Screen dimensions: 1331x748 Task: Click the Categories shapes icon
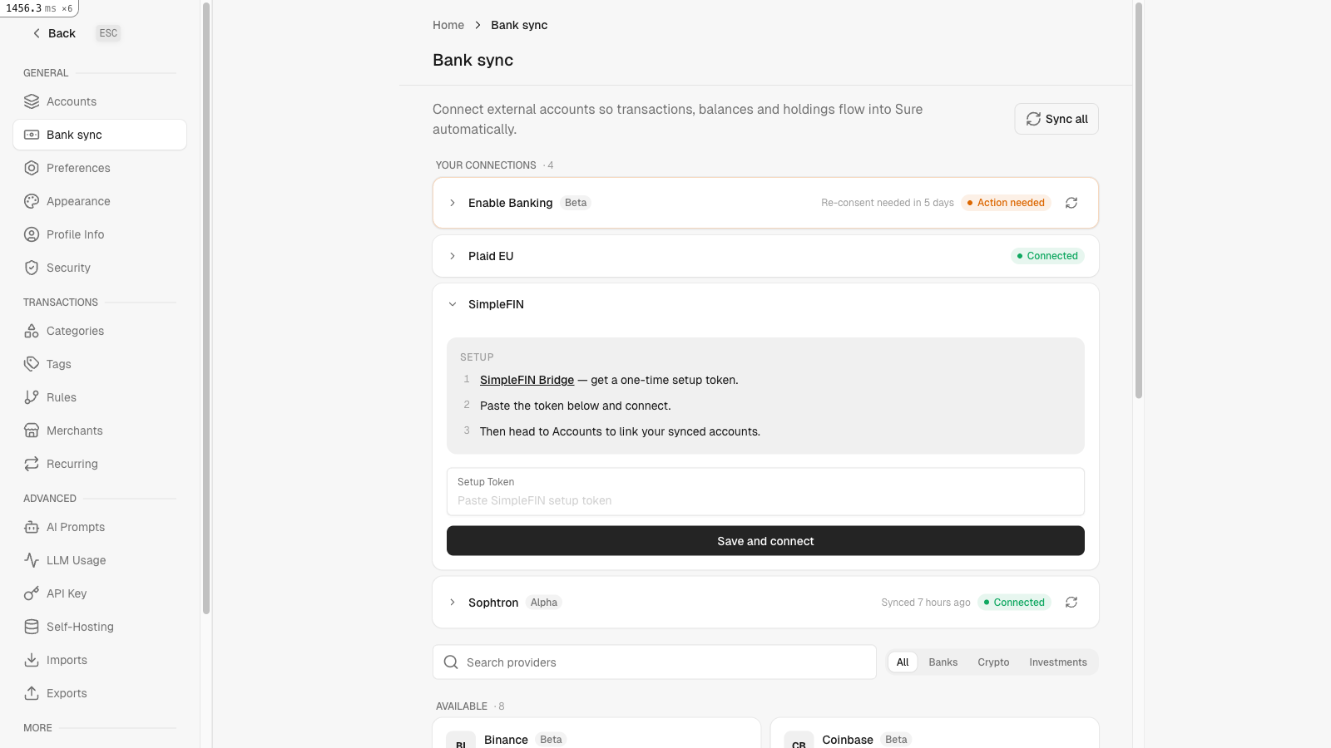click(x=32, y=331)
